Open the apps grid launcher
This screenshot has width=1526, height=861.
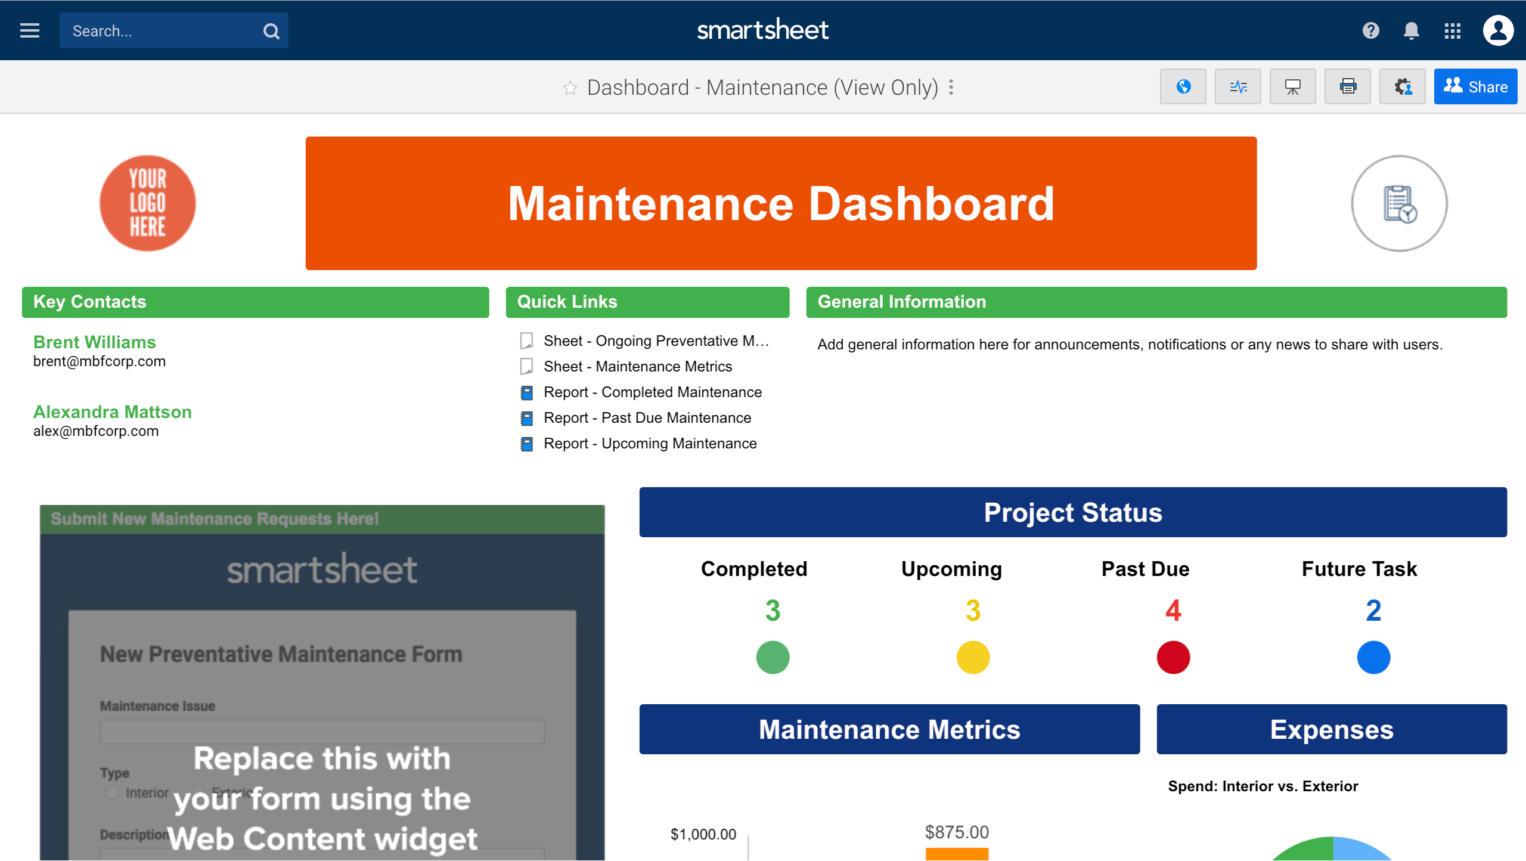click(x=1453, y=30)
